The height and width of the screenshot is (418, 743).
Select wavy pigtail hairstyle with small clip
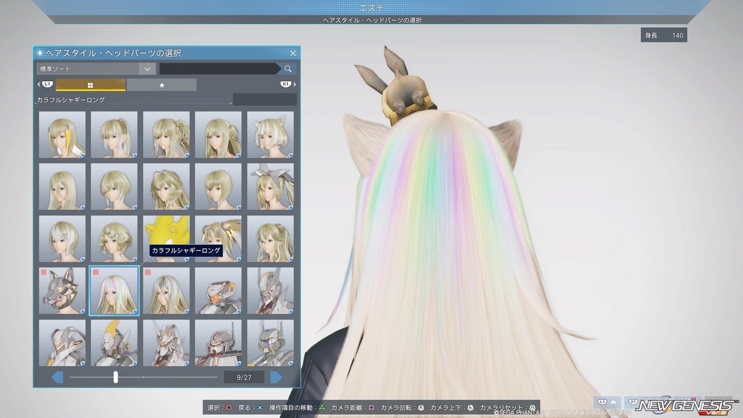point(270,239)
